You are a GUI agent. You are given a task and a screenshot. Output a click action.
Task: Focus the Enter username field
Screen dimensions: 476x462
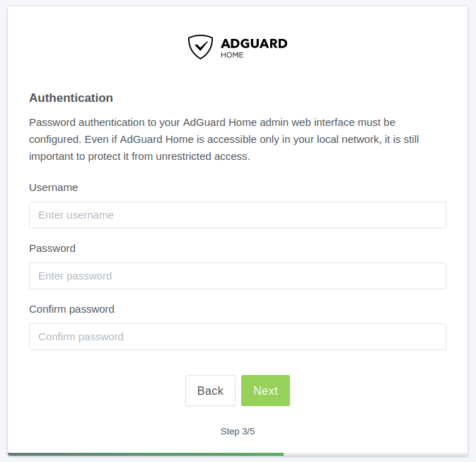pyautogui.click(x=238, y=215)
